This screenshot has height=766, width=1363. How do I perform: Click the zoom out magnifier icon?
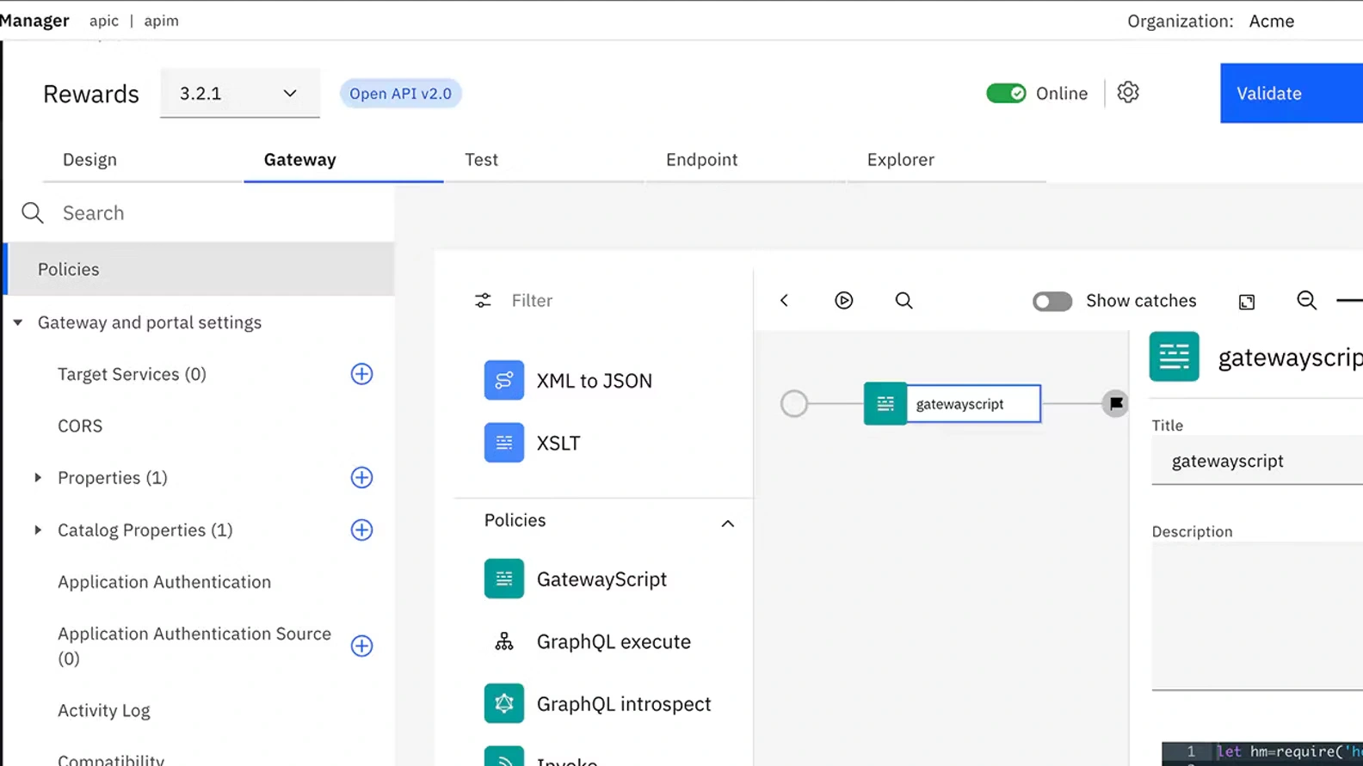click(1306, 300)
